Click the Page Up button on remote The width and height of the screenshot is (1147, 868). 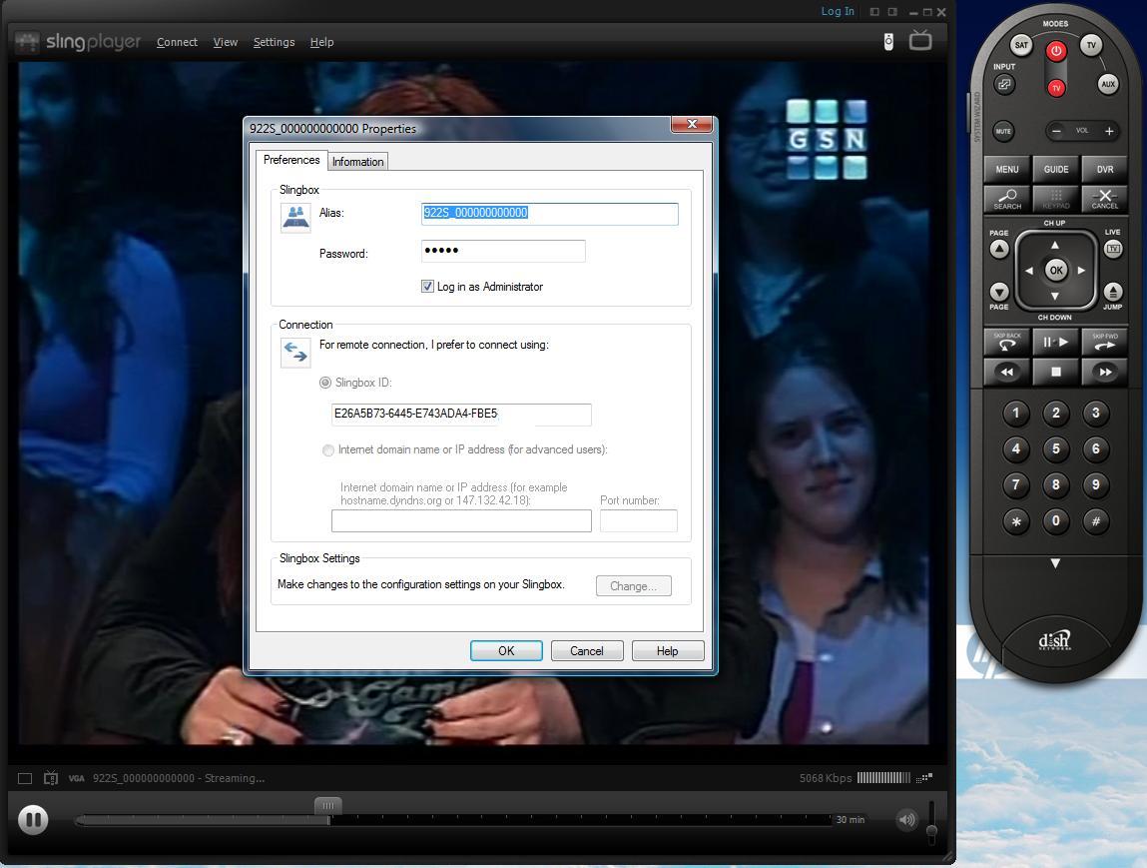click(999, 250)
